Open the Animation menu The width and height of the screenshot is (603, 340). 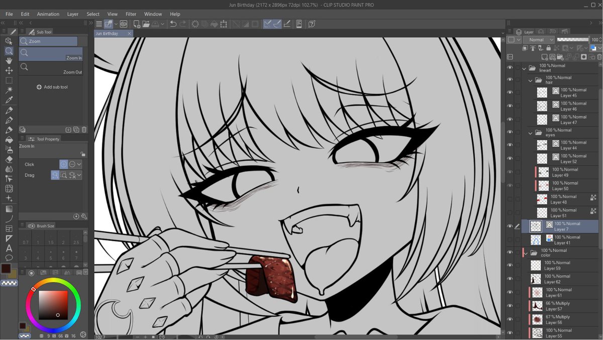tap(48, 14)
